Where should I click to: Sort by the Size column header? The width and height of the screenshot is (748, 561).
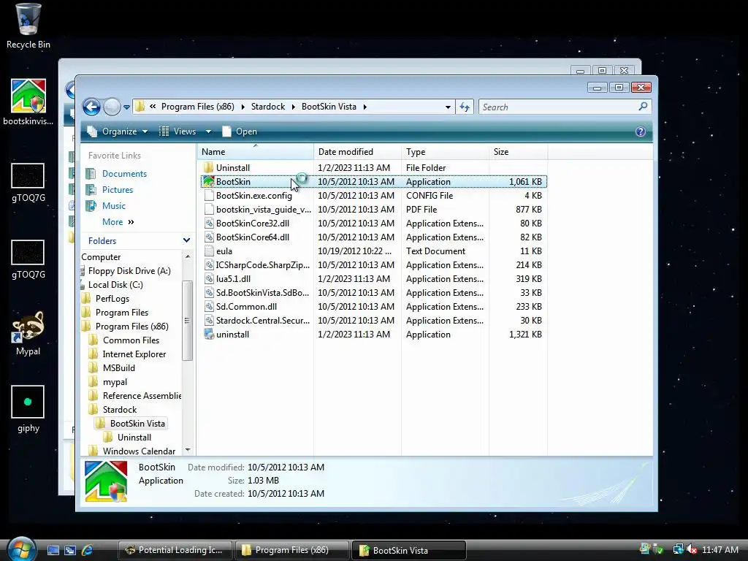coord(518,152)
